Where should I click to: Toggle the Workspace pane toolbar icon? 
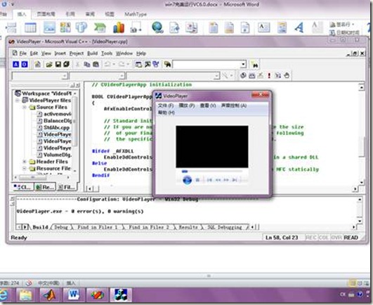pos(138,64)
